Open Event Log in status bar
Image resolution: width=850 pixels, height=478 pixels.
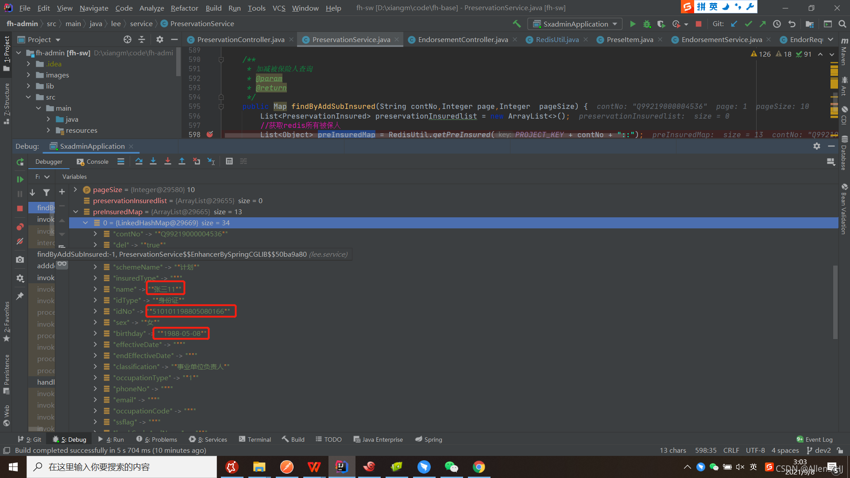pos(815,439)
